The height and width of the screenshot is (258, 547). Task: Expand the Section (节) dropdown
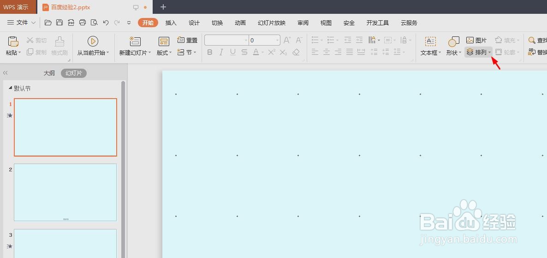(195, 53)
